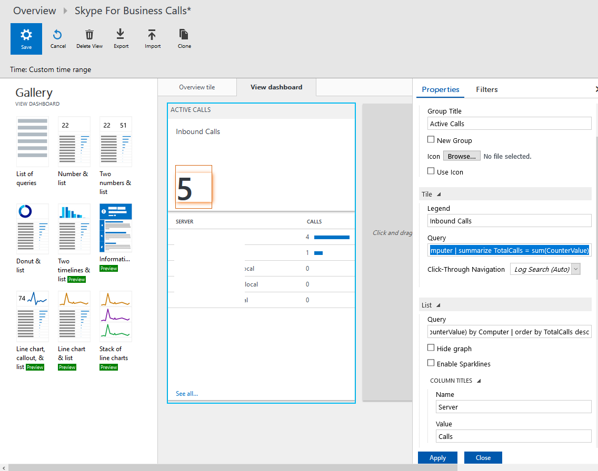The height and width of the screenshot is (471, 598).
Task: Collapse the Tile section
Action: pos(439,194)
